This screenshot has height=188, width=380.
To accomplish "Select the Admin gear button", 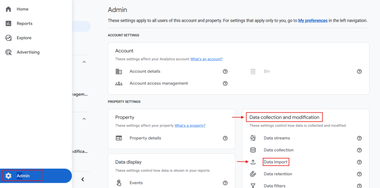I will (x=9, y=176).
